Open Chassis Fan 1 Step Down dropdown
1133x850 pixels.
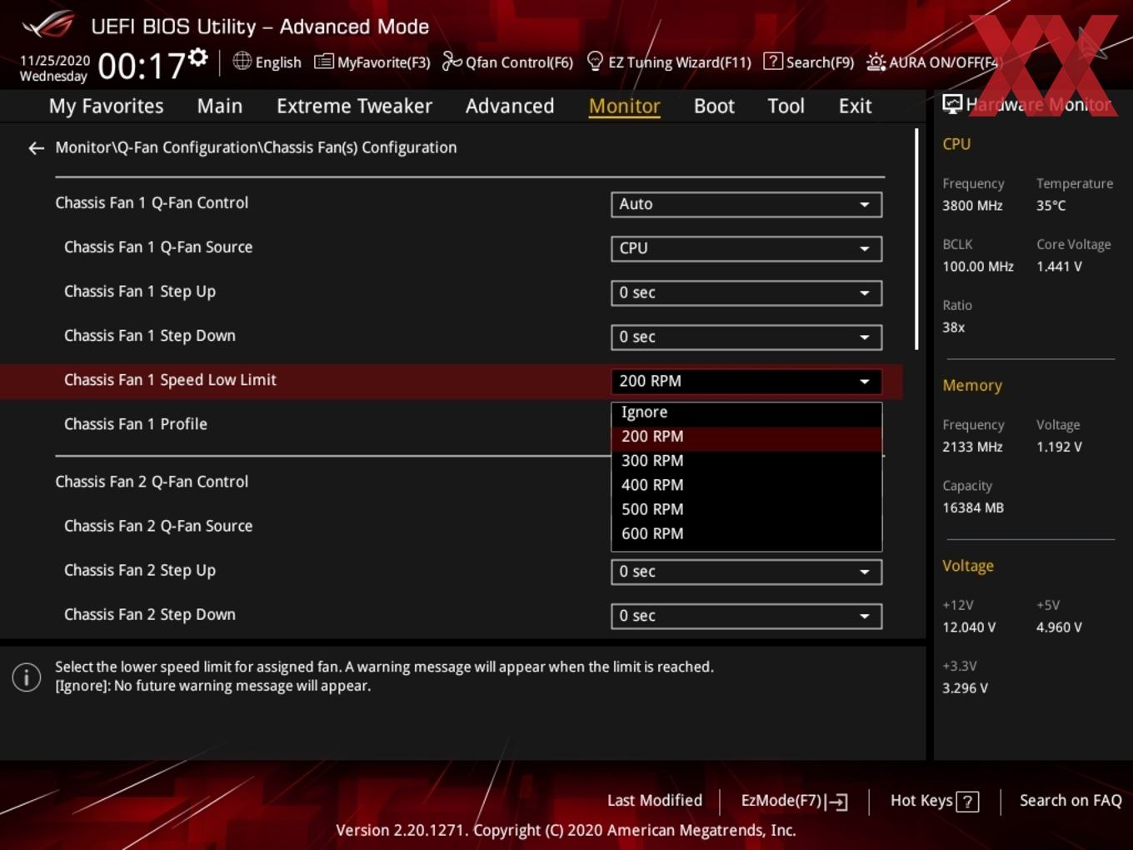pos(746,337)
